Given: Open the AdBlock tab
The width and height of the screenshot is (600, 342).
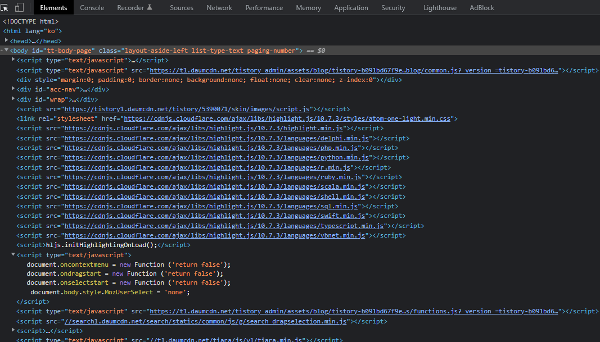Looking at the screenshot, I should [x=482, y=8].
